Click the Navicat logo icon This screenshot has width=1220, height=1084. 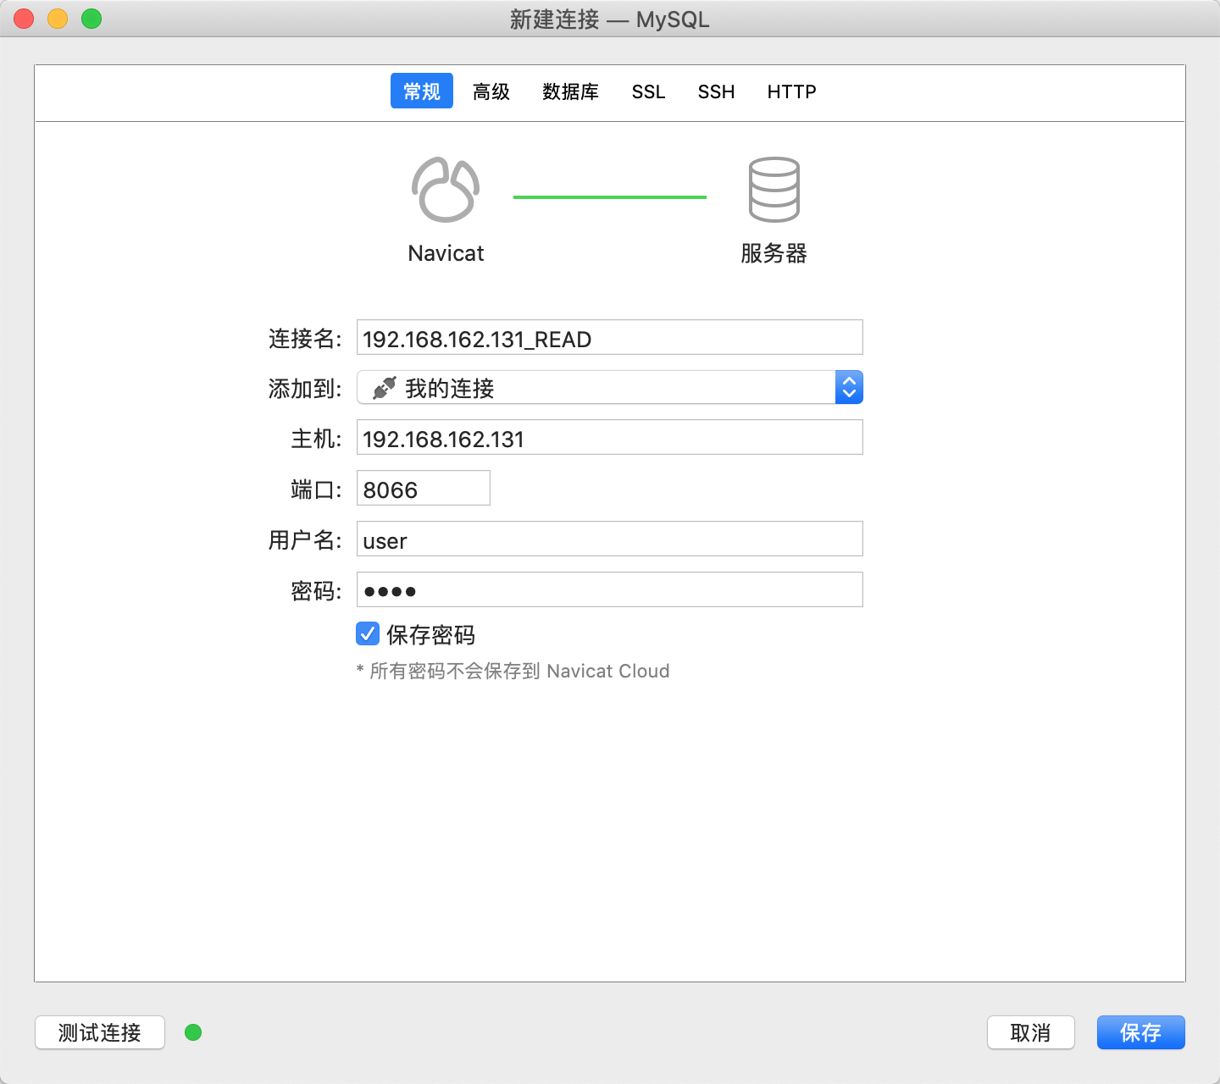point(446,190)
